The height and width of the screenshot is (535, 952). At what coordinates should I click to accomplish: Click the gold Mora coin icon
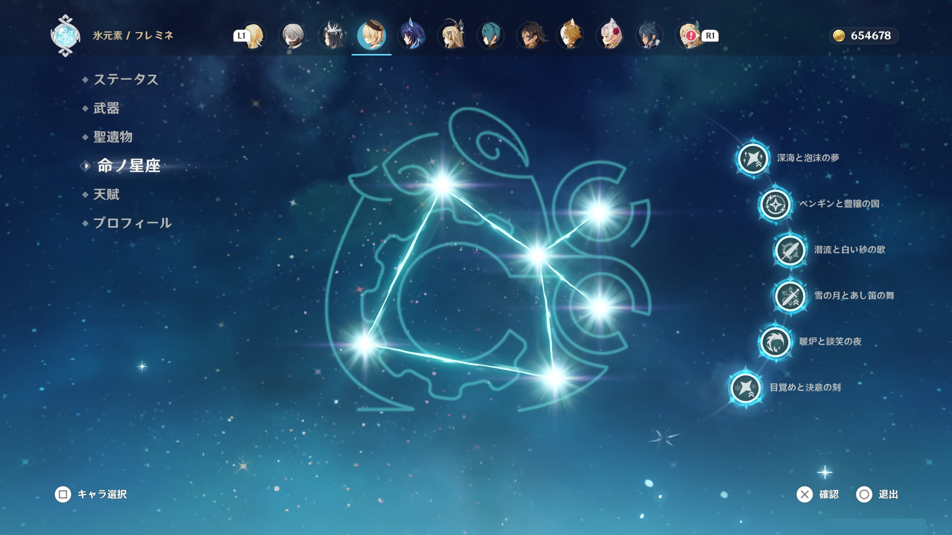[839, 36]
